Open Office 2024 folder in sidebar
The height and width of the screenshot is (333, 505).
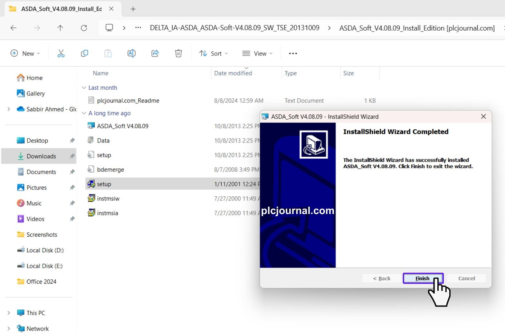click(36, 281)
